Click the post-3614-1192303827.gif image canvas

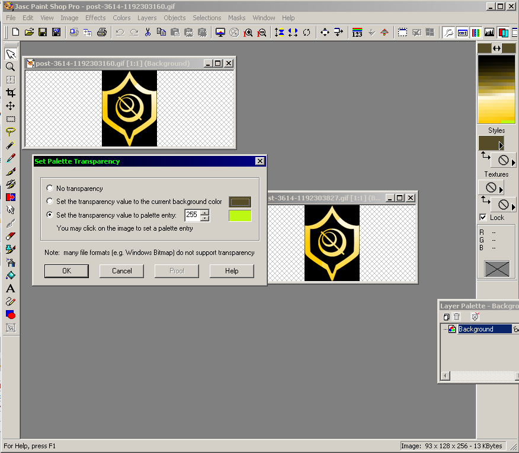point(342,243)
